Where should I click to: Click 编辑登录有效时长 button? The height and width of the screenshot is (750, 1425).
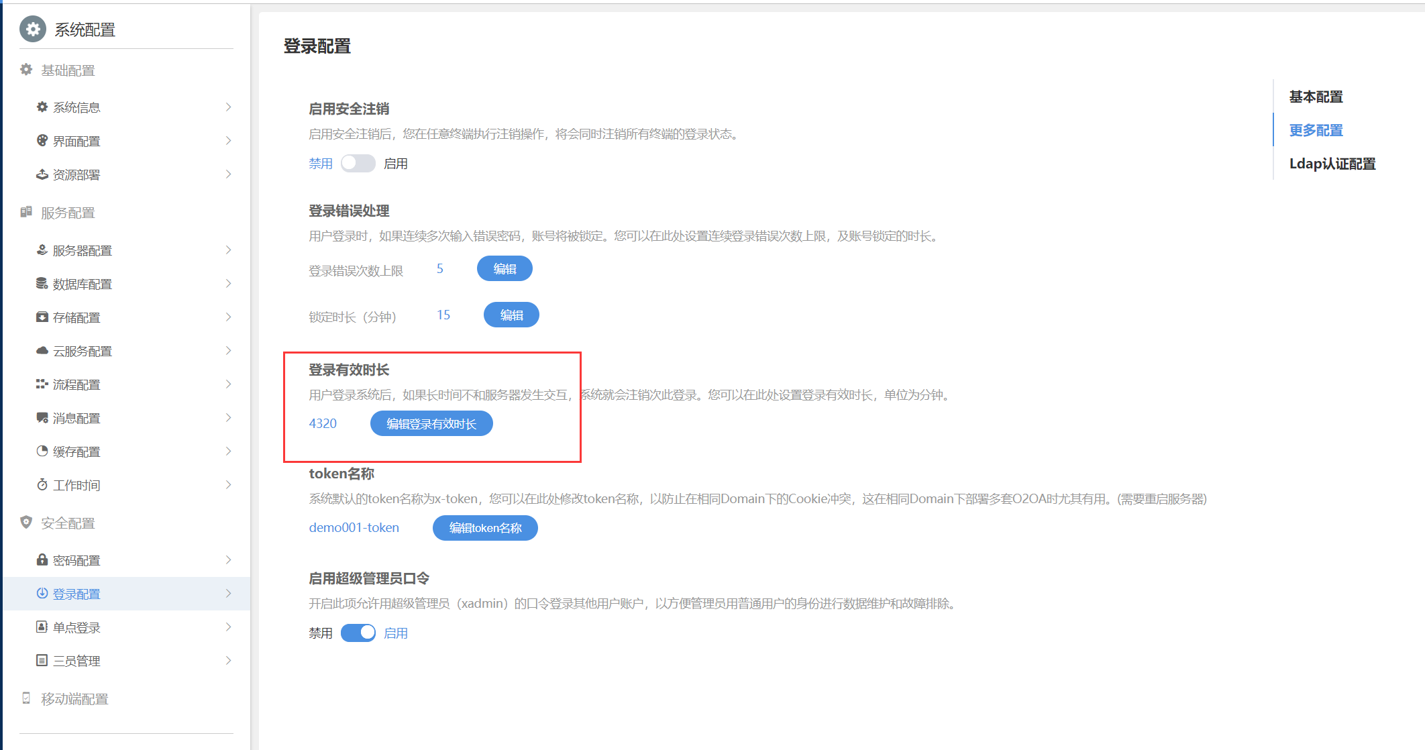pos(431,424)
